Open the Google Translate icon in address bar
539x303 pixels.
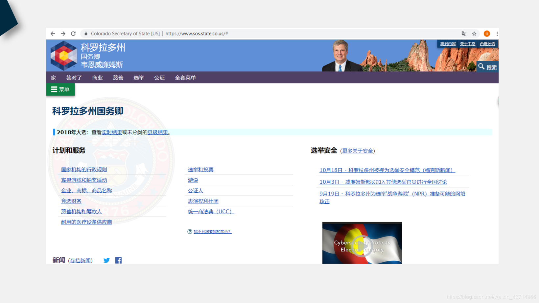pos(464,34)
